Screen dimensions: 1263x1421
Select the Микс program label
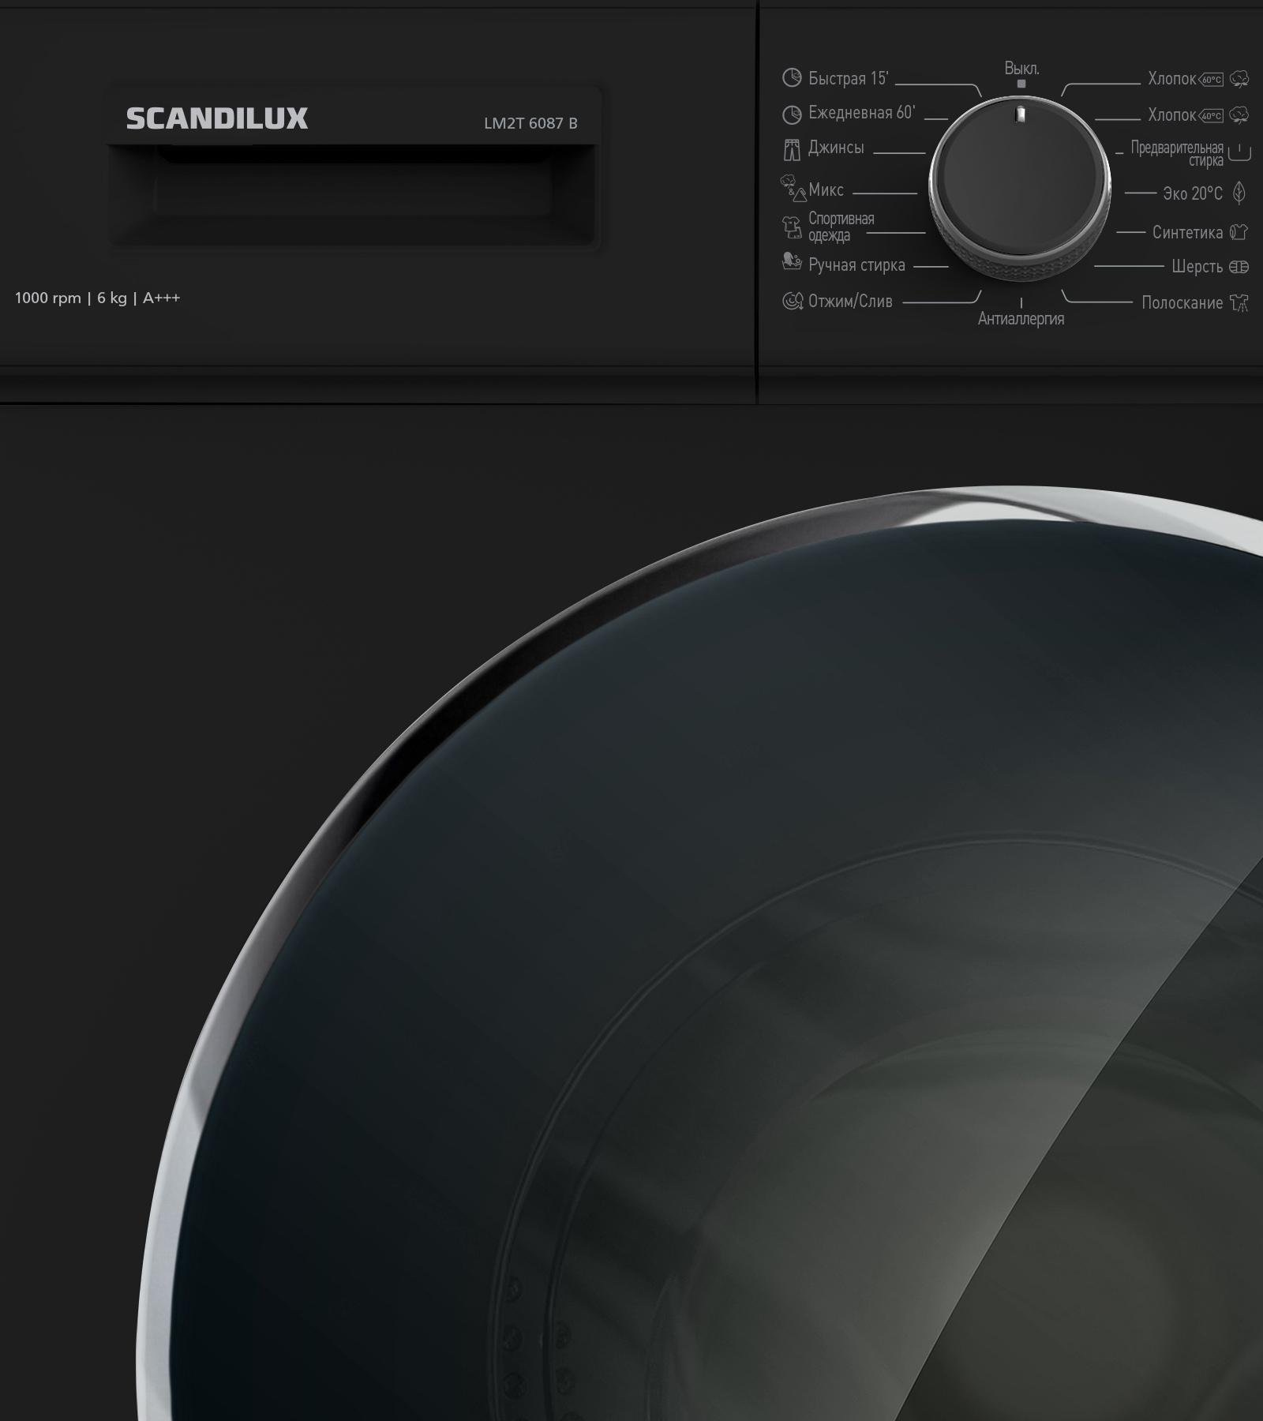pos(826,190)
